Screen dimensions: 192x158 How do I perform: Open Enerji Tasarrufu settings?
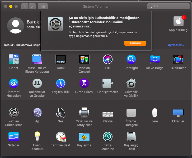pyautogui.click(x=37, y=137)
